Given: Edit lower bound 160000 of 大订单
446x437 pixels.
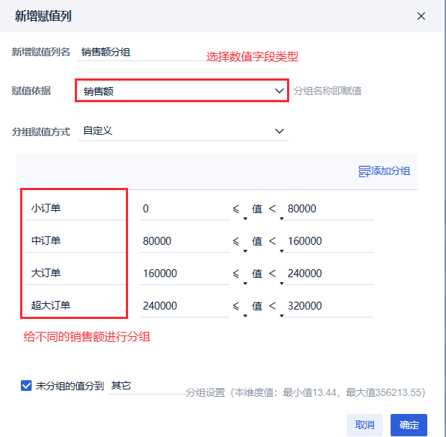Looking at the screenshot, I should pyautogui.click(x=184, y=274).
